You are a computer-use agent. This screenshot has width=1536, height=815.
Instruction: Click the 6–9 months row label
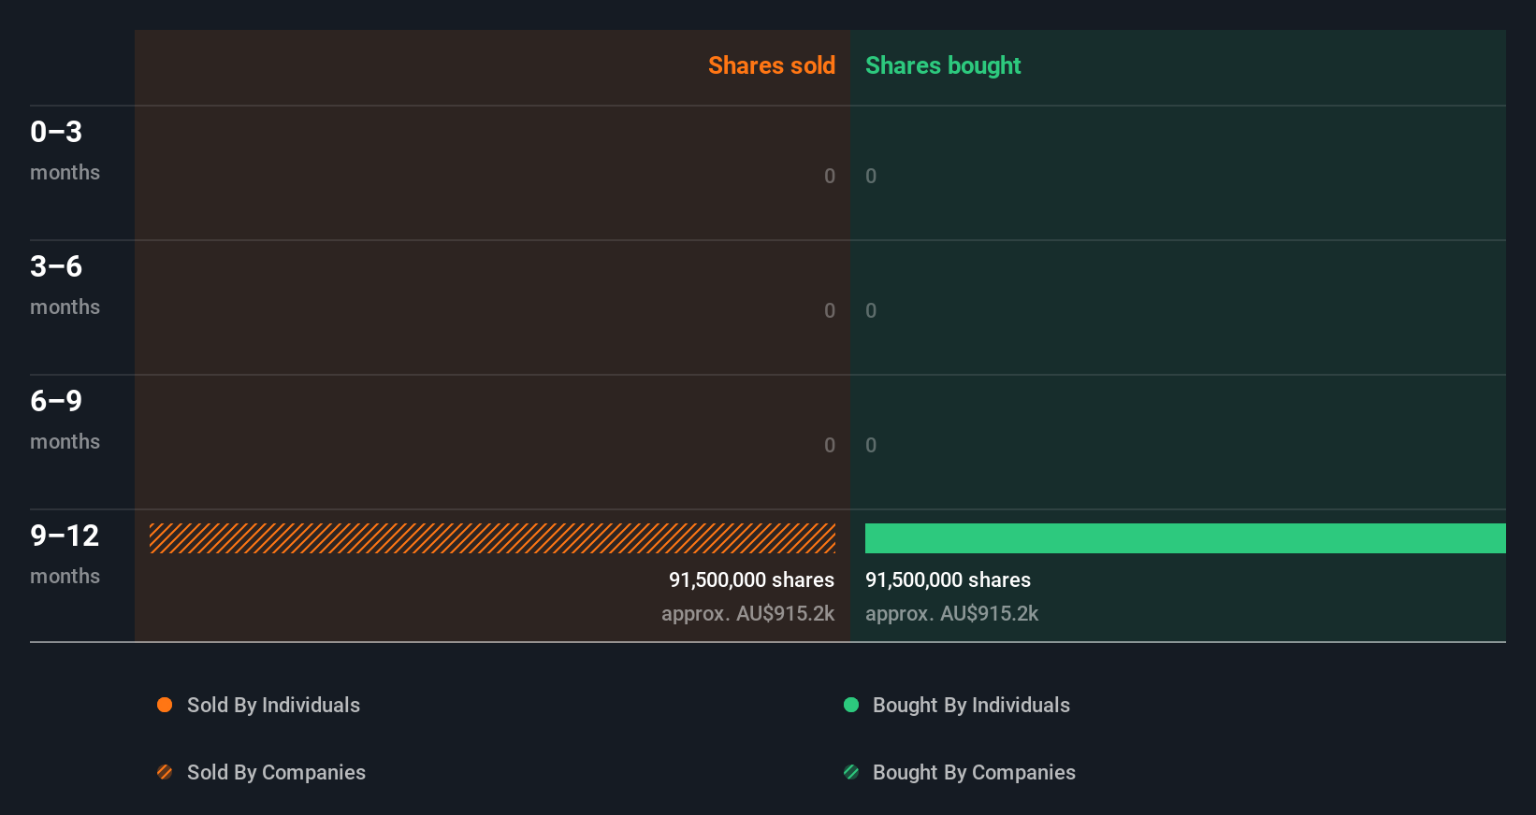pyautogui.click(x=65, y=419)
